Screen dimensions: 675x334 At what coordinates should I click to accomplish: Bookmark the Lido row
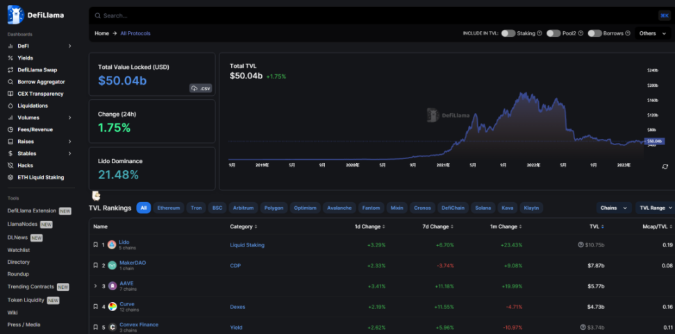coord(96,245)
